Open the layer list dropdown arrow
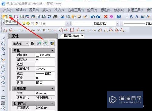 point(67,24)
